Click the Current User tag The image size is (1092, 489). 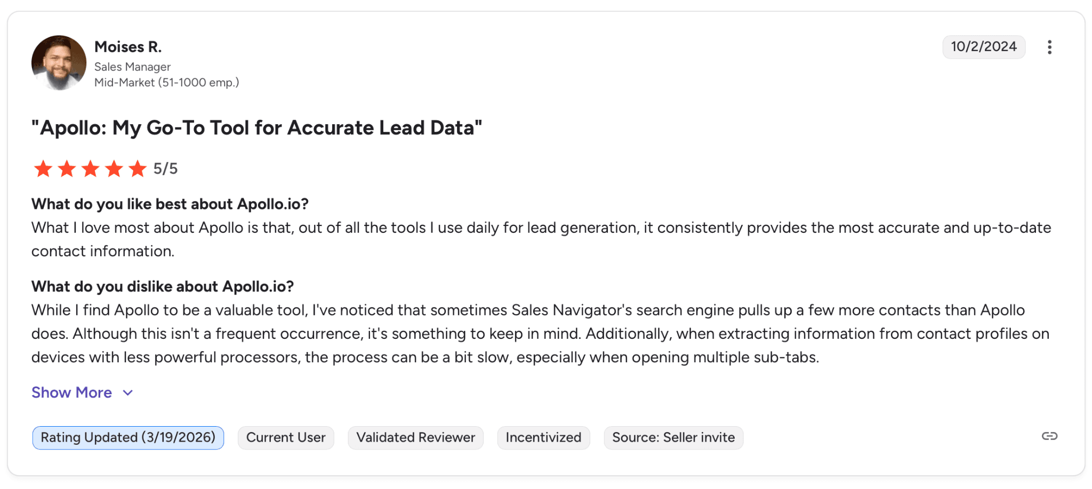[286, 438]
